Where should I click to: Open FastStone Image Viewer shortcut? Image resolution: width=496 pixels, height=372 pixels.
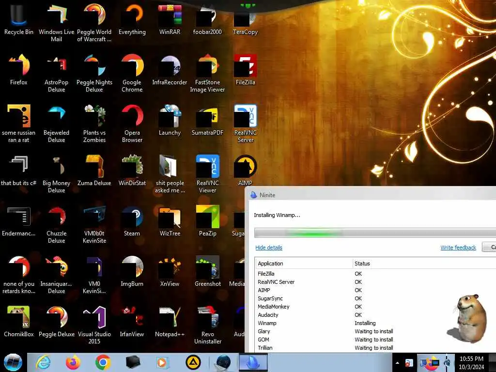[x=207, y=73]
